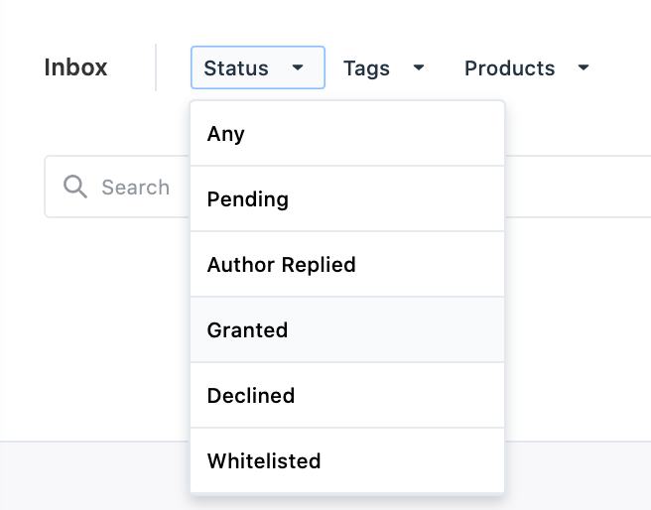Expand the Products filter dropdown
Image resolution: width=651 pixels, height=510 pixels.
(527, 68)
